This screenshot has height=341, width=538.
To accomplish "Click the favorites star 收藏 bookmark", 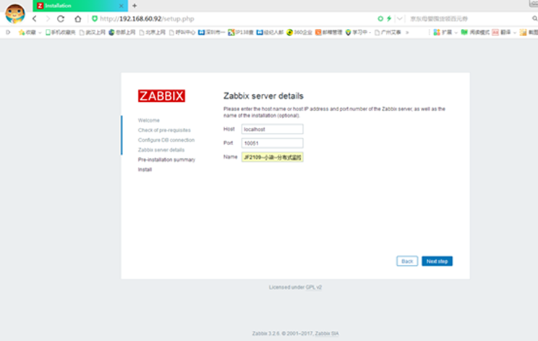I will tap(27, 33).
